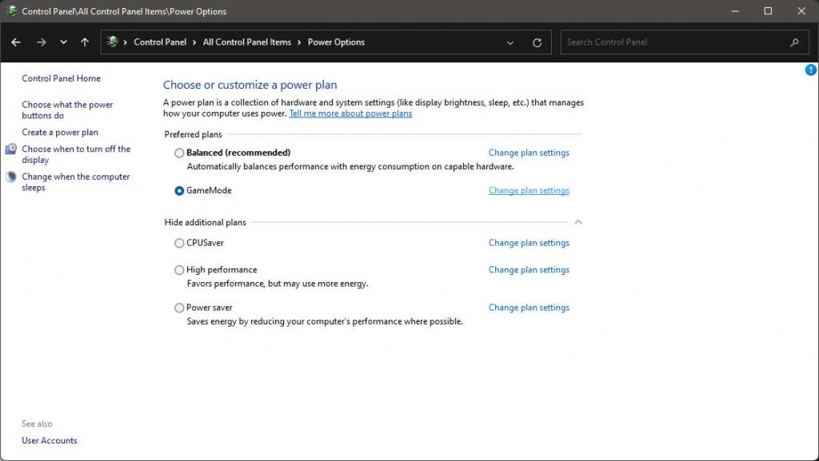Navigate to All Control Panel Items breadcrumb
Viewport: 819px width, 461px height.
click(x=247, y=42)
